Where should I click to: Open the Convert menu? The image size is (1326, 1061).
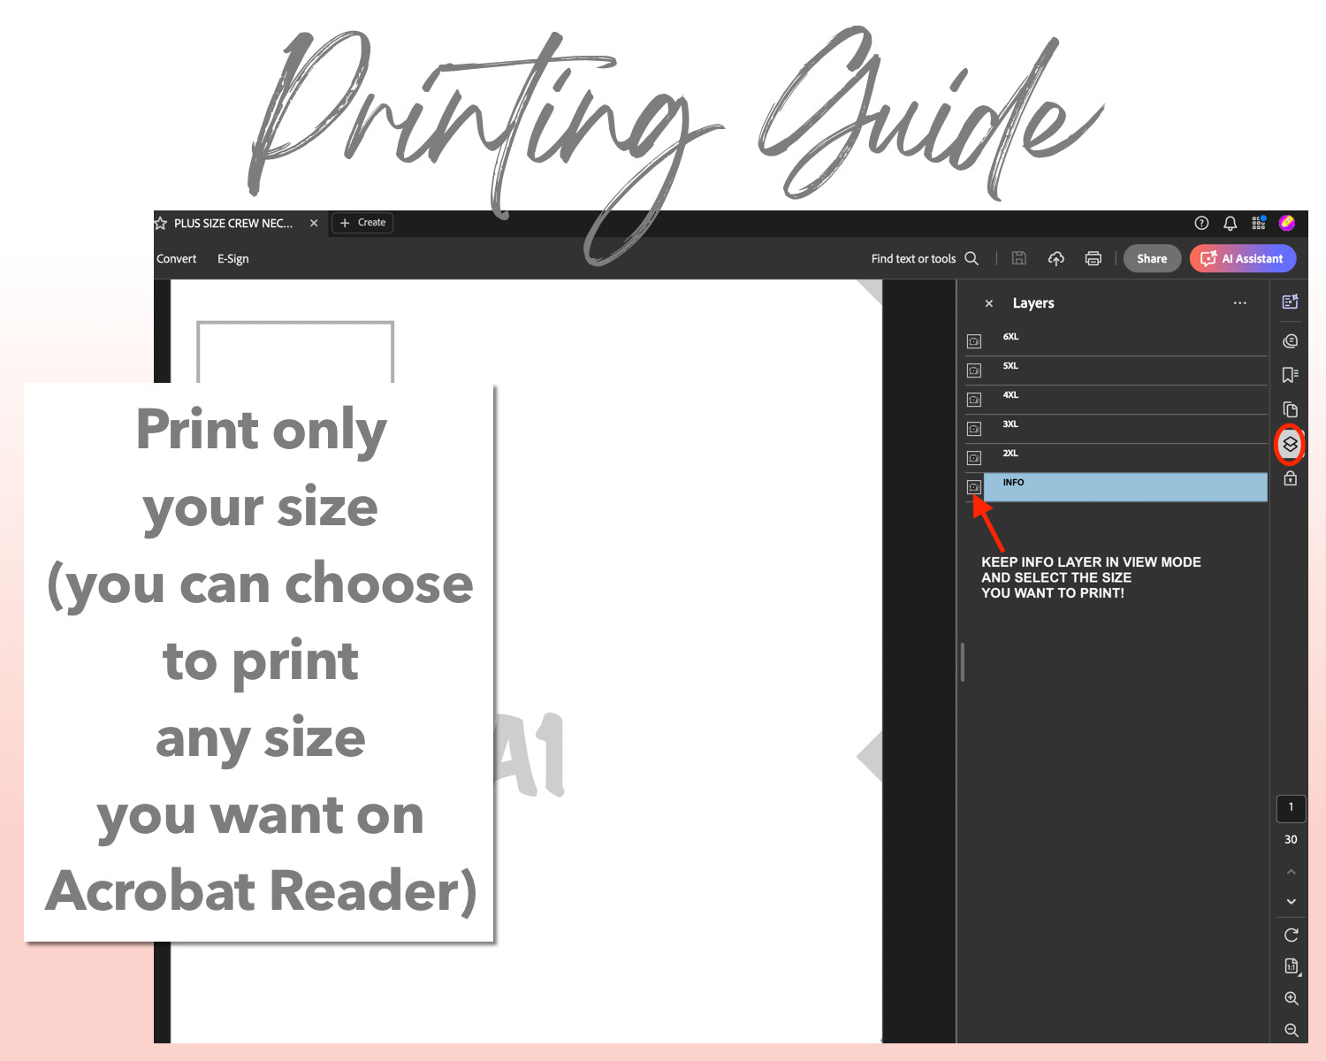click(177, 259)
